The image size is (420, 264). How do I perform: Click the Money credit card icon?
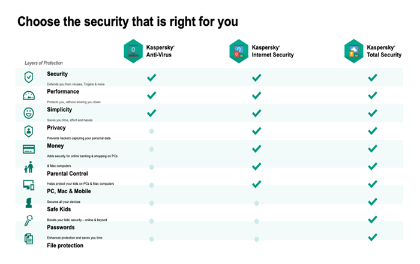point(29,149)
